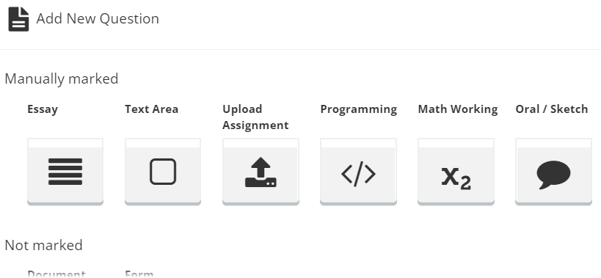Image resolution: width=601 pixels, height=278 pixels.
Task: Click the Text Area label
Action: click(151, 109)
